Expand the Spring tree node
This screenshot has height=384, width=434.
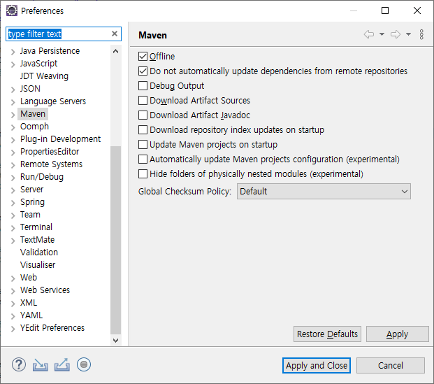click(13, 203)
